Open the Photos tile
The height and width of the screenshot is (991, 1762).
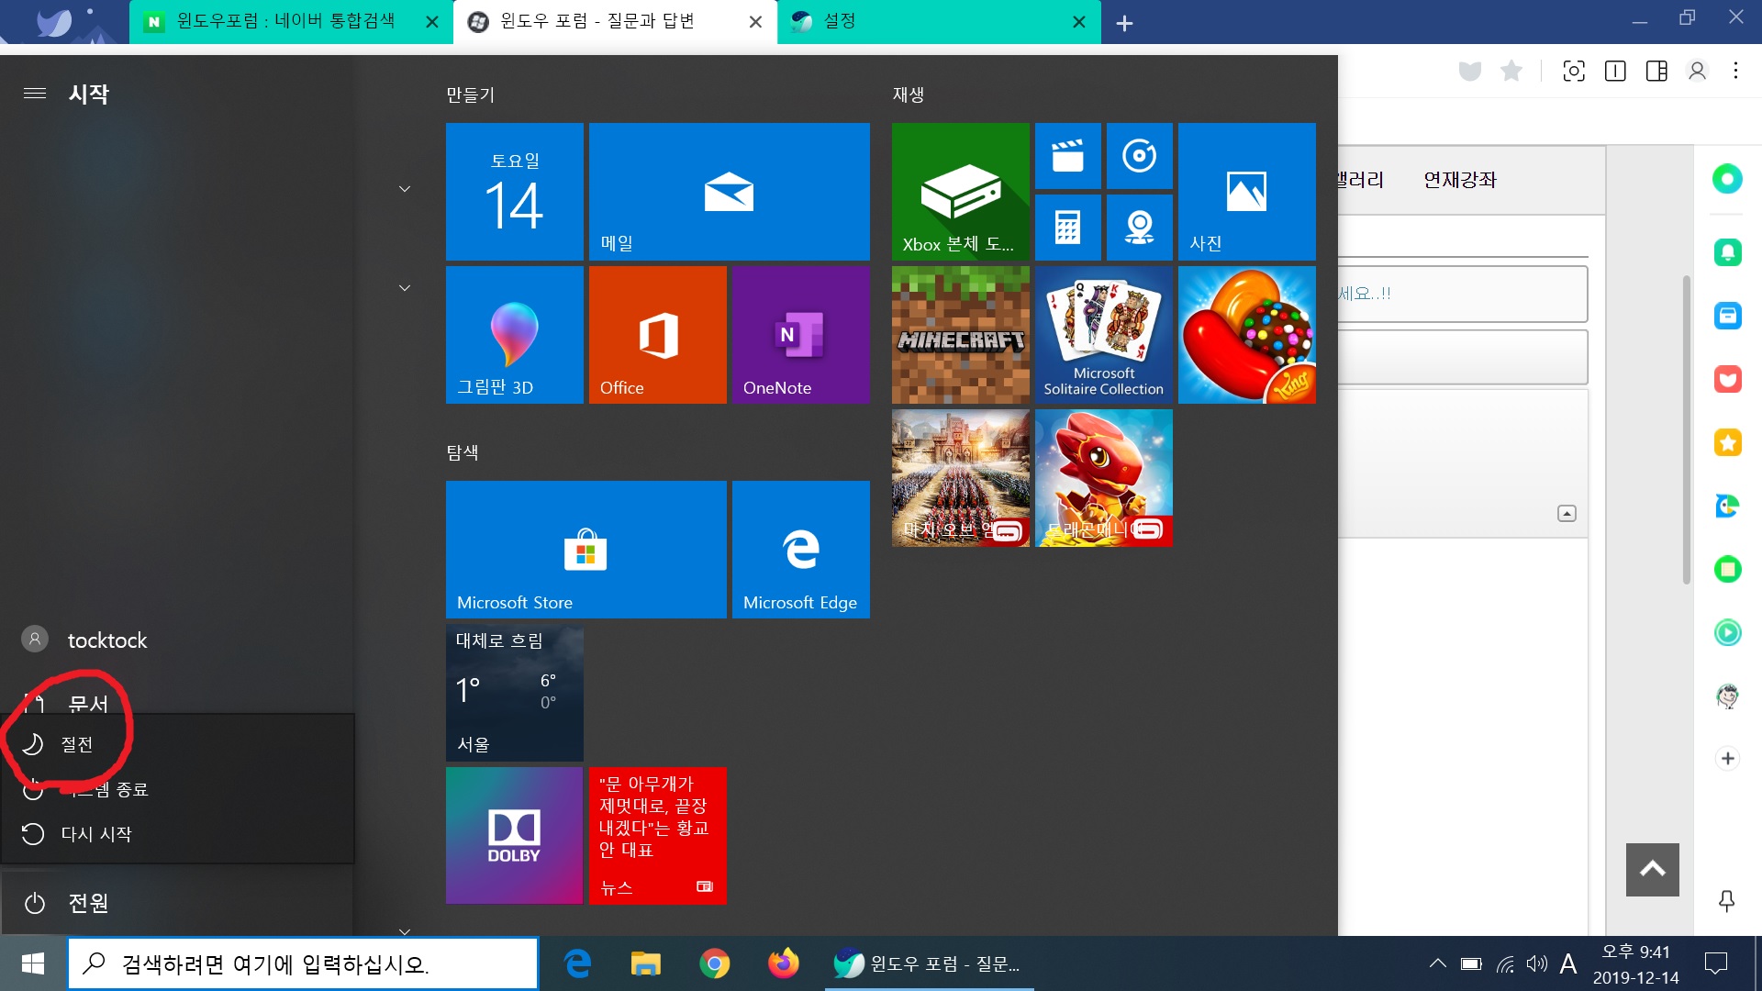click(1246, 192)
